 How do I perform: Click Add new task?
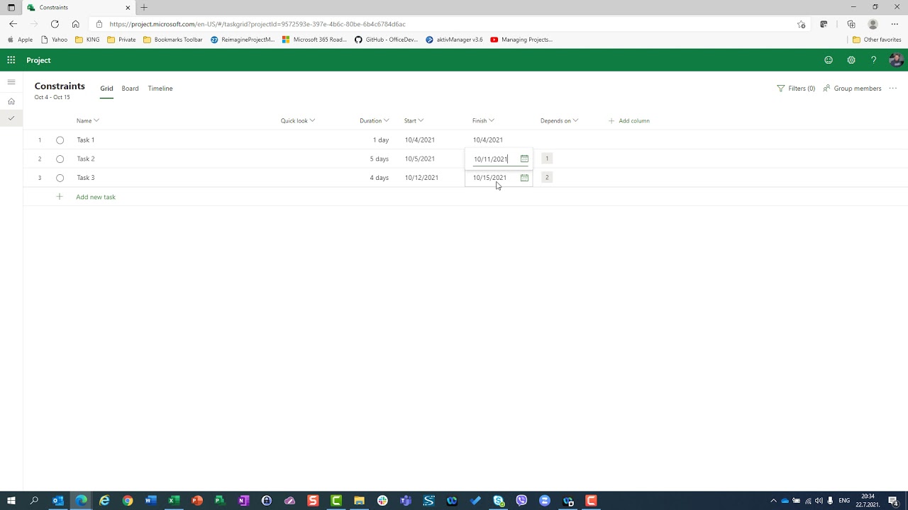point(96,197)
